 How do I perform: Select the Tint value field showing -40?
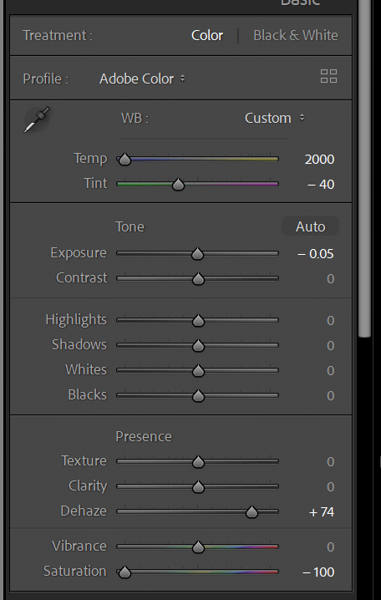pyautogui.click(x=321, y=185)
